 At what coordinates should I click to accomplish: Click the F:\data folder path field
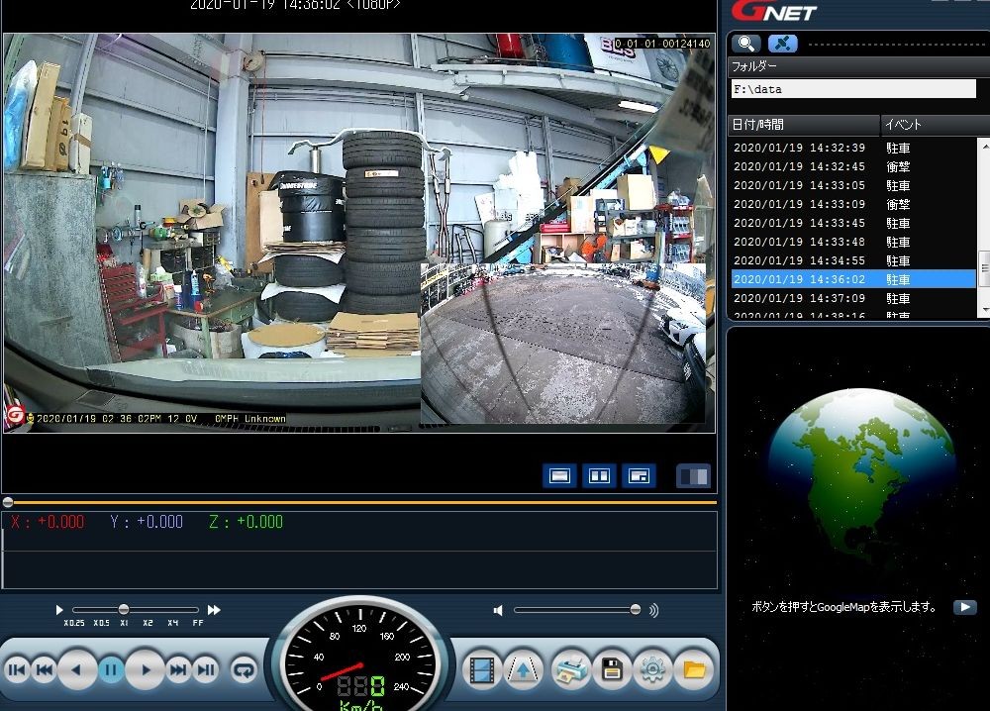pyautogui.click(x=853, y=89)
